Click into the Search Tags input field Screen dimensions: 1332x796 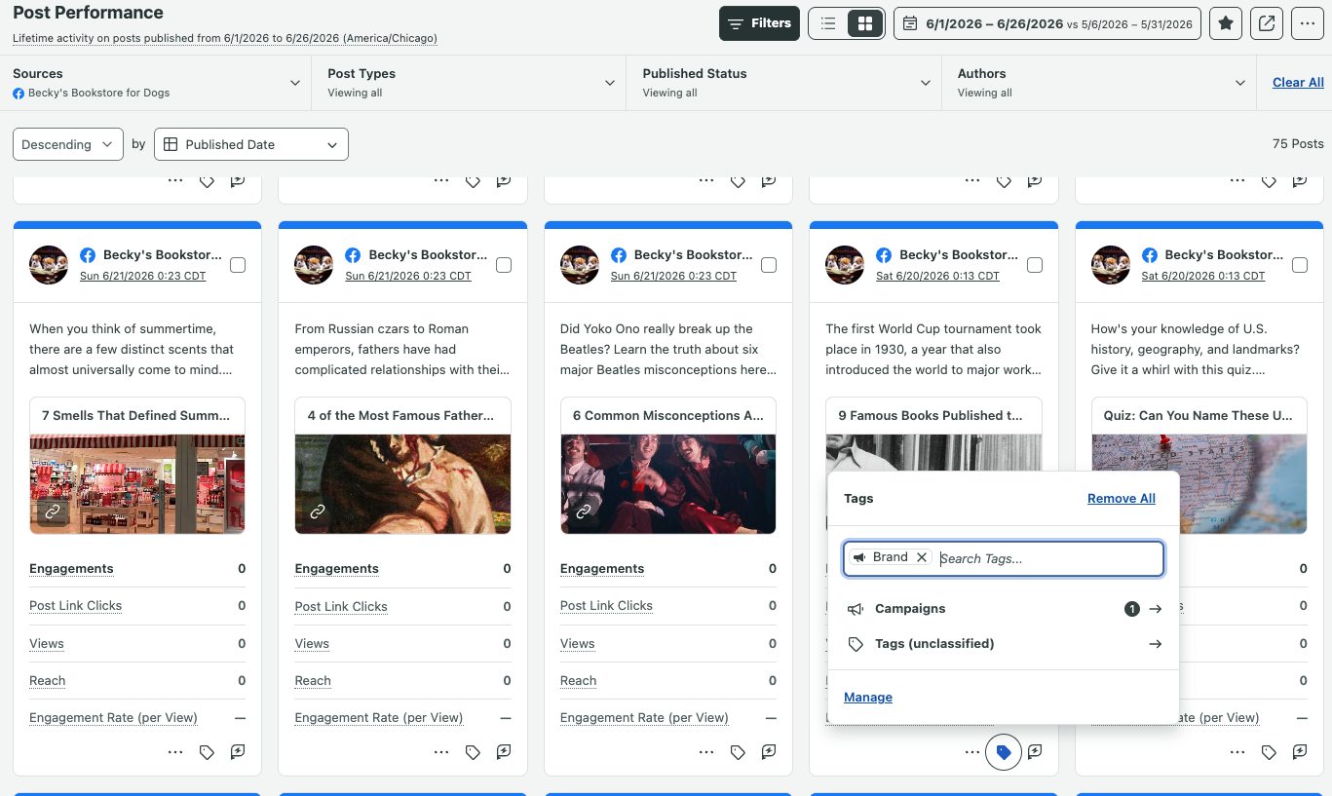pyautogui.click(x=1048, y=558)
